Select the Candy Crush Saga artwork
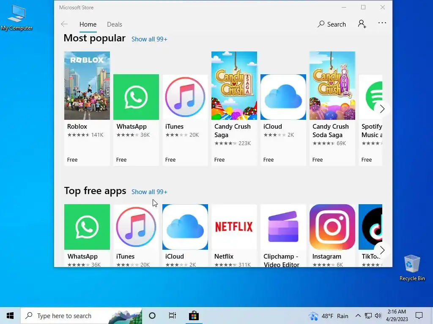 coord(234,86)
